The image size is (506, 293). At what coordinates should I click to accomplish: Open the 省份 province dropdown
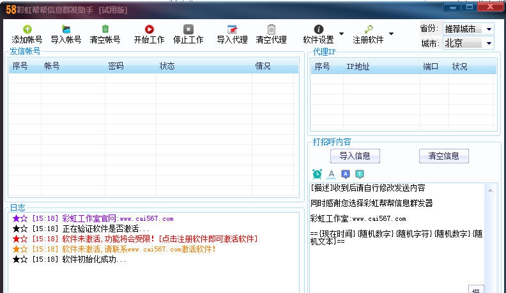pyautogui.click(x=489, y=29)
